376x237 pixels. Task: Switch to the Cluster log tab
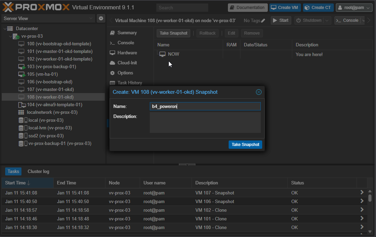[x=38, y=171]
